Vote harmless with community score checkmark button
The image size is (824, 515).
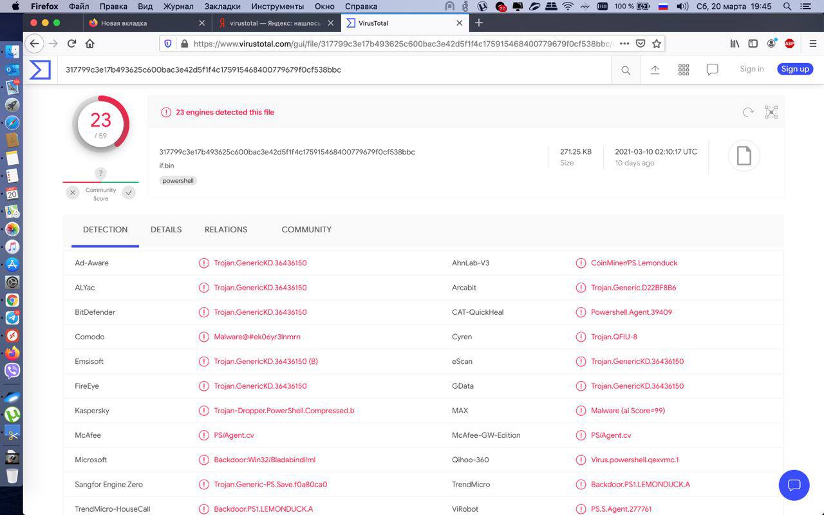[129, 192]
